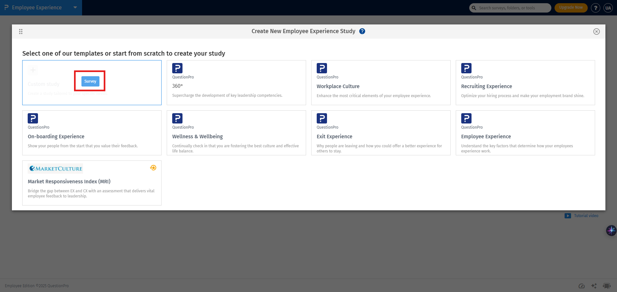Click the Survey button on Custom study
Image resolution: width=617 pixels, height=292 pixels.
click(90, 81)
